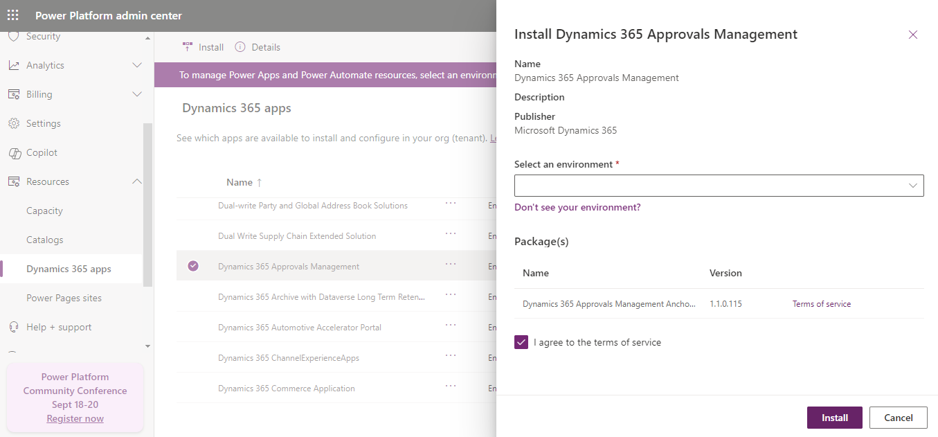This screenshot has width=938, height=437.
Task: Collapse the Resources sidebar section
Action: tap(136, 181)
